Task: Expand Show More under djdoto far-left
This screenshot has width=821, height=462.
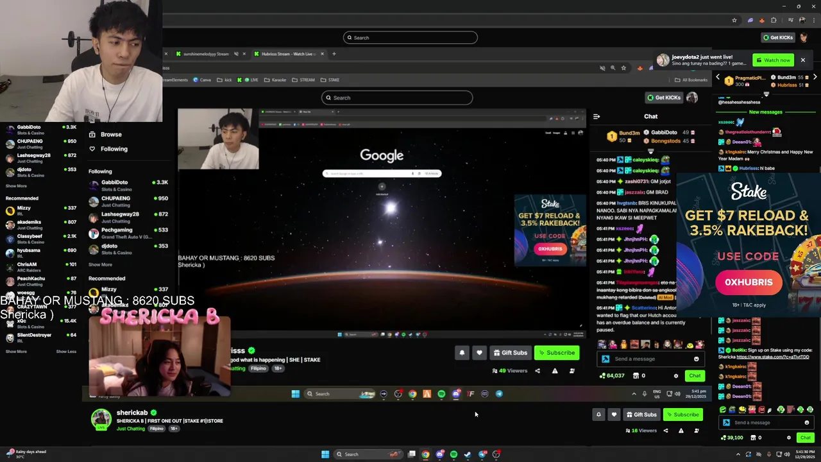Action: click(x=16, y=186)
